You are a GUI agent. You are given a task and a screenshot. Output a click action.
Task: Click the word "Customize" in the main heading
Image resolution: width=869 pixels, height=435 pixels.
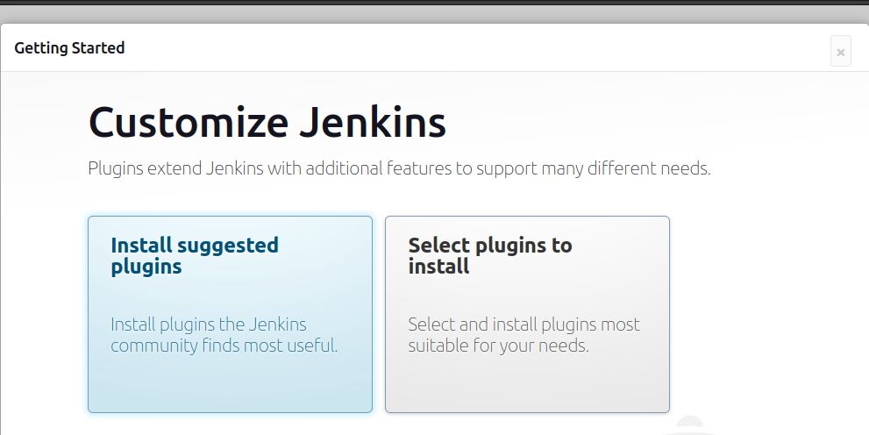coord(188,123)
